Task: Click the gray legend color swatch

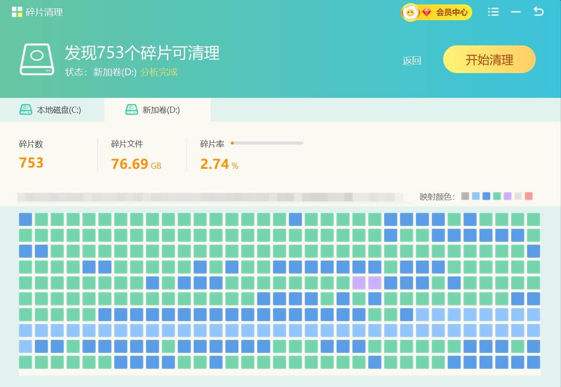Action: pos(465,196)
